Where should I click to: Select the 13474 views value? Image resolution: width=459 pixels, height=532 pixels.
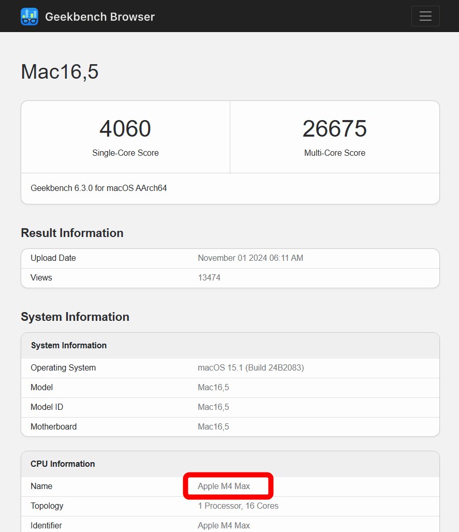coord(209,277)
